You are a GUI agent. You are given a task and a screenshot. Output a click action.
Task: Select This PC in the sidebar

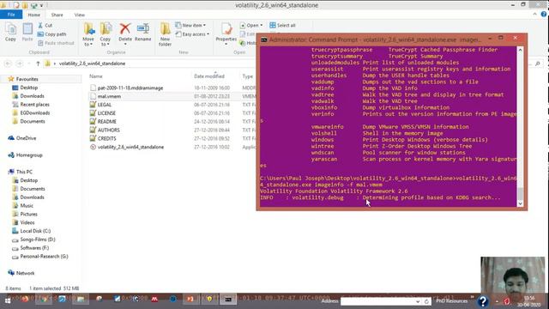pyautogui.click(x=21, y=172)
